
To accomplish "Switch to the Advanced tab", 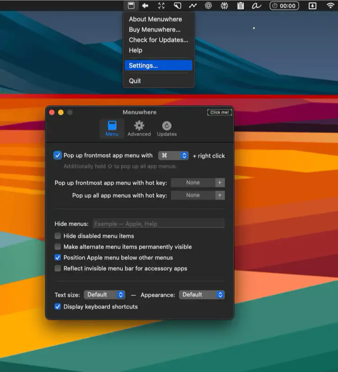I will tap(139, 129).
